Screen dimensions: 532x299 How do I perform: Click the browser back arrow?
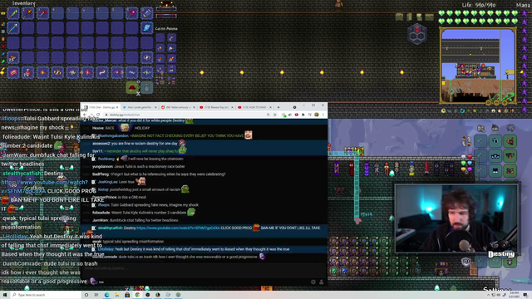pyautogui.click(x=85, y=115)
